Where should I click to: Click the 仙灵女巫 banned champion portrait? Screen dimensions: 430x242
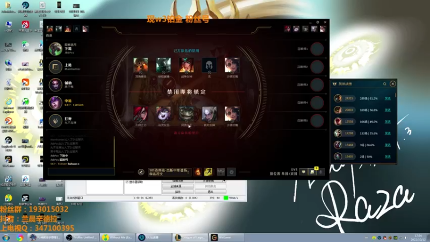coord(163,113)
